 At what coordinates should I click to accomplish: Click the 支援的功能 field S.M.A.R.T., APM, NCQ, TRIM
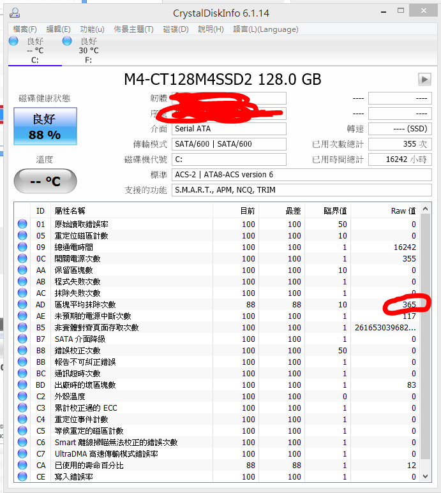tap(302, 190)
